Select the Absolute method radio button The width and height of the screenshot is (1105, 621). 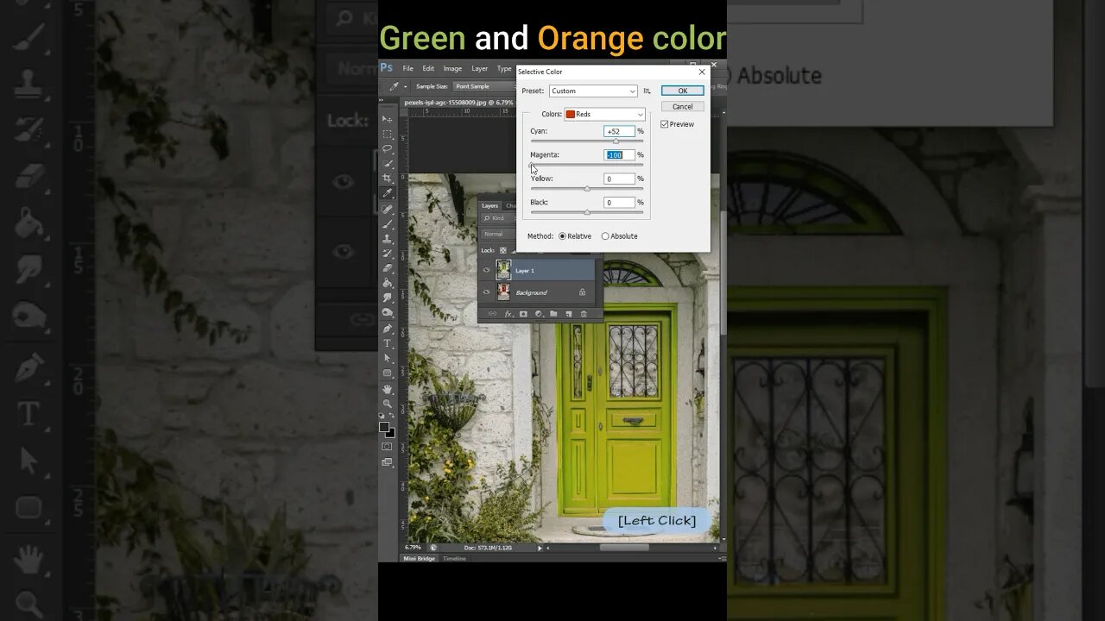click(x=605, y=236)
